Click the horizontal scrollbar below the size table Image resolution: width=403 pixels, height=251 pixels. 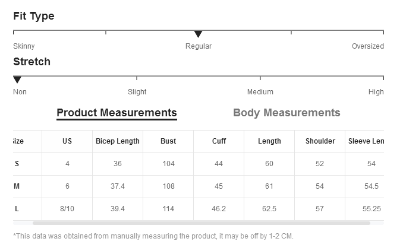pyautogui.click(x=201, y=223)
